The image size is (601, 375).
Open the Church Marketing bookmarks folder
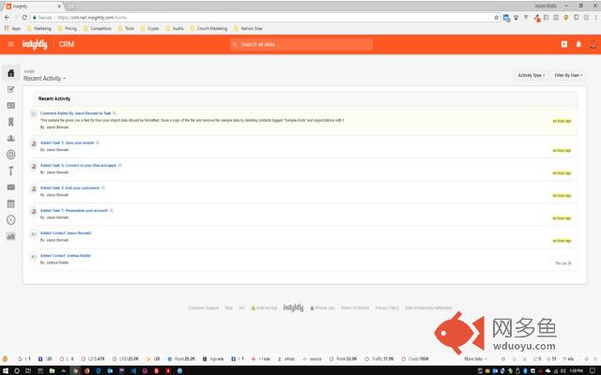[208, 28]
